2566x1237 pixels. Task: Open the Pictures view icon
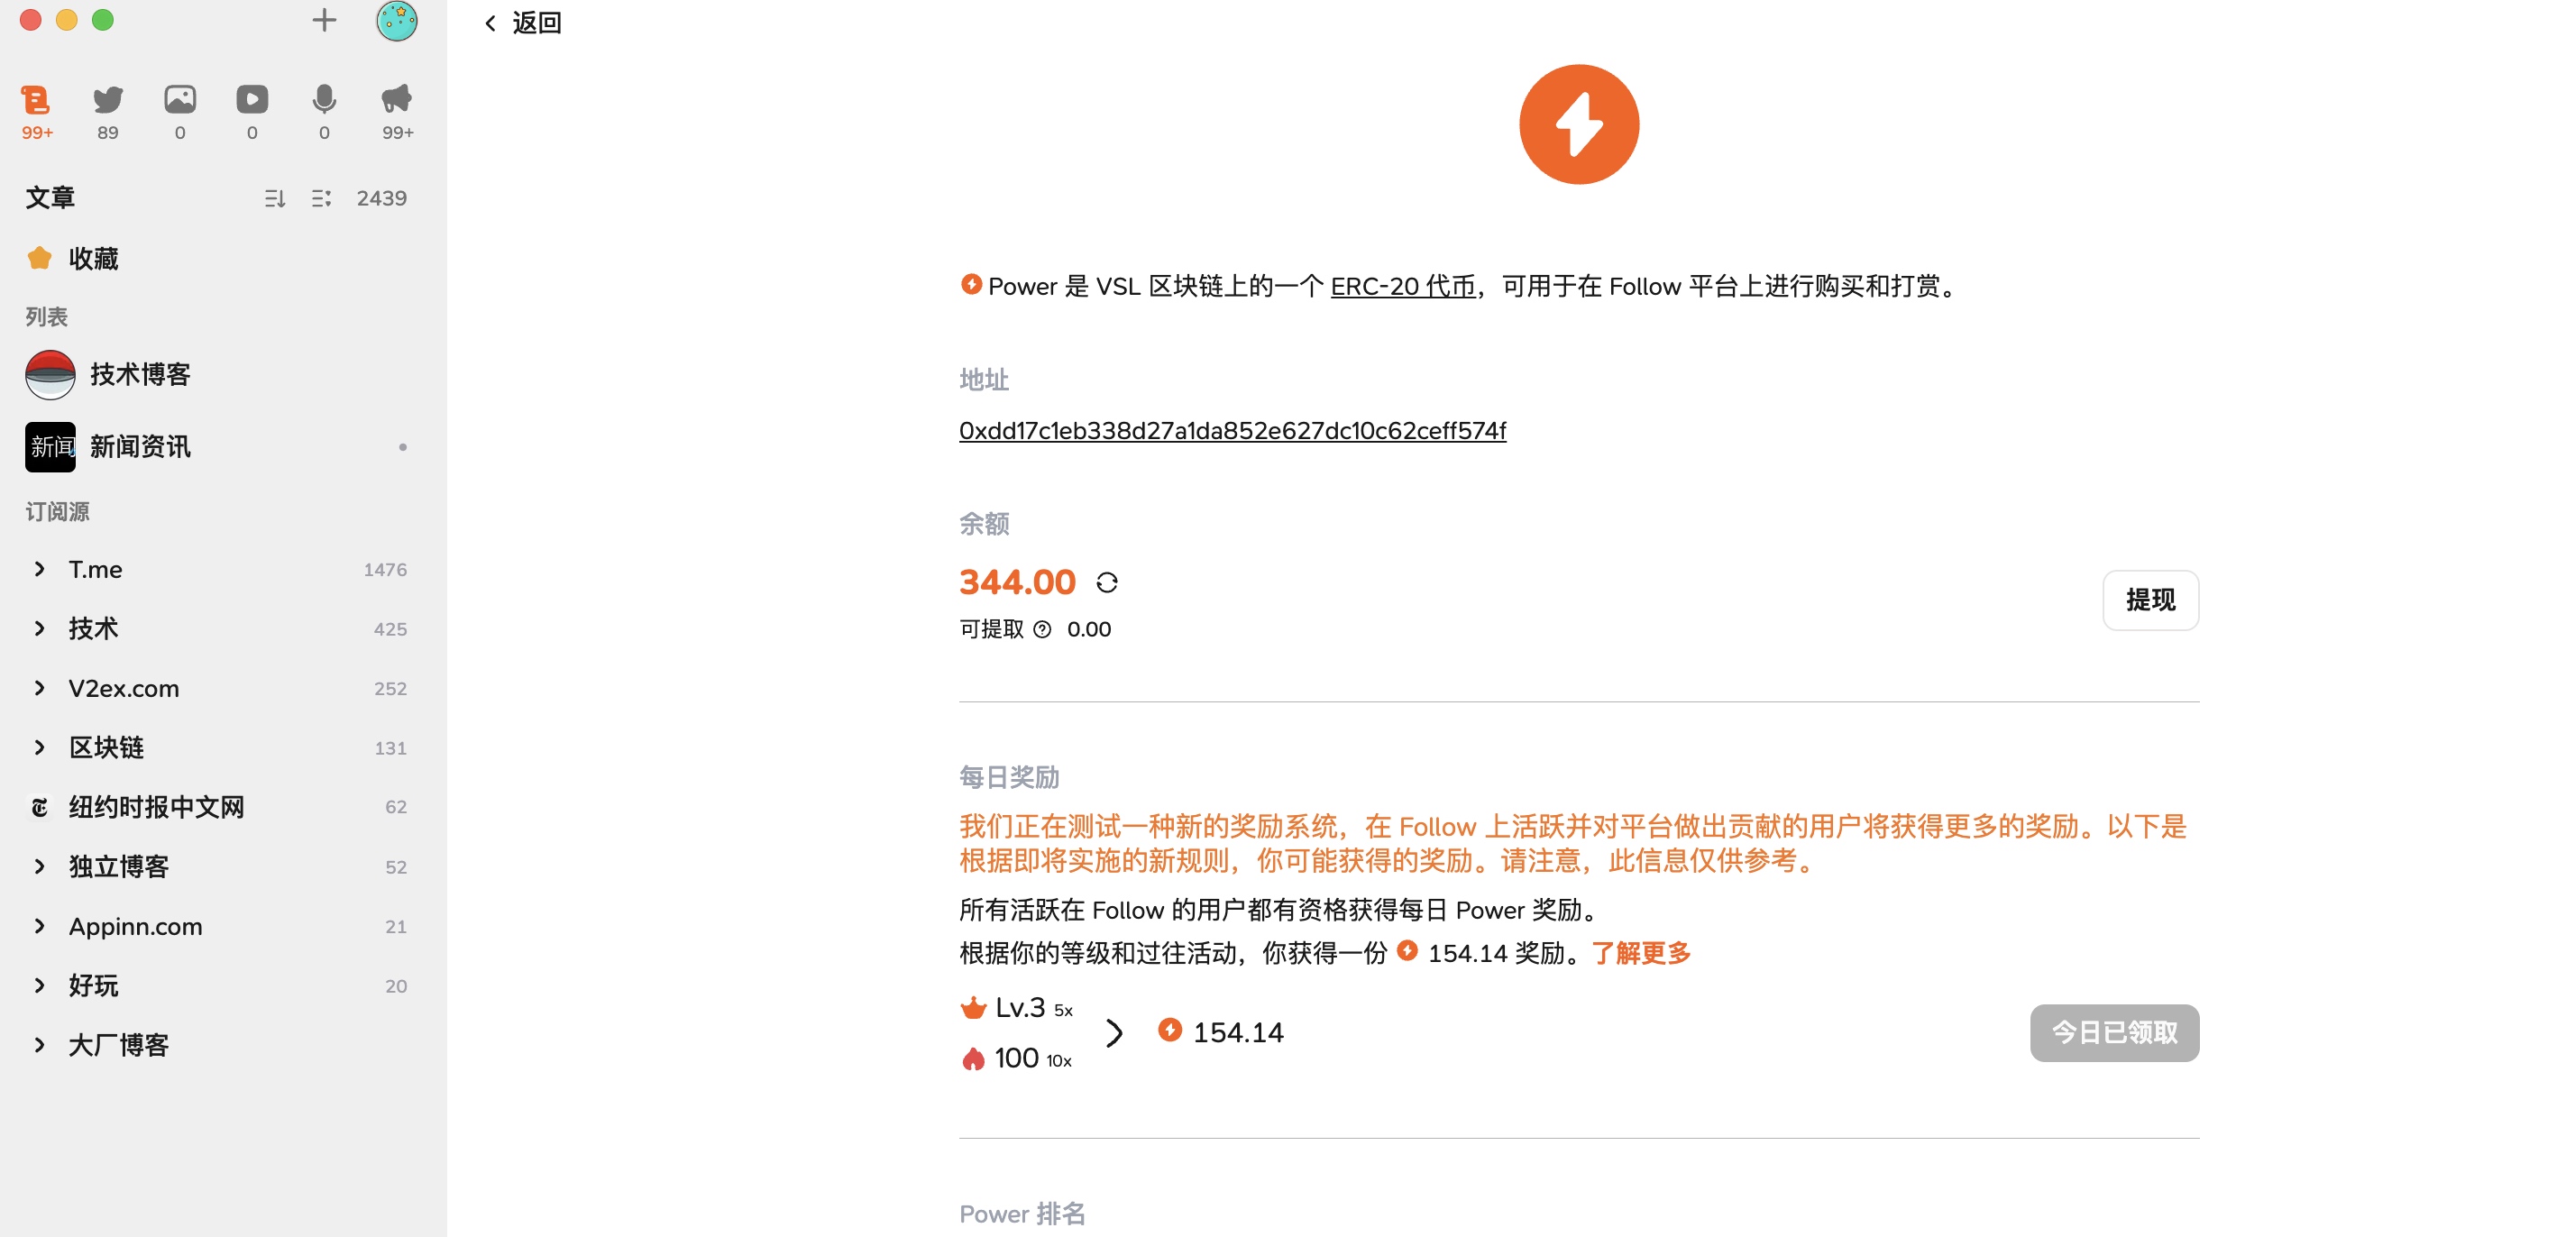click(x=180, y=99)
